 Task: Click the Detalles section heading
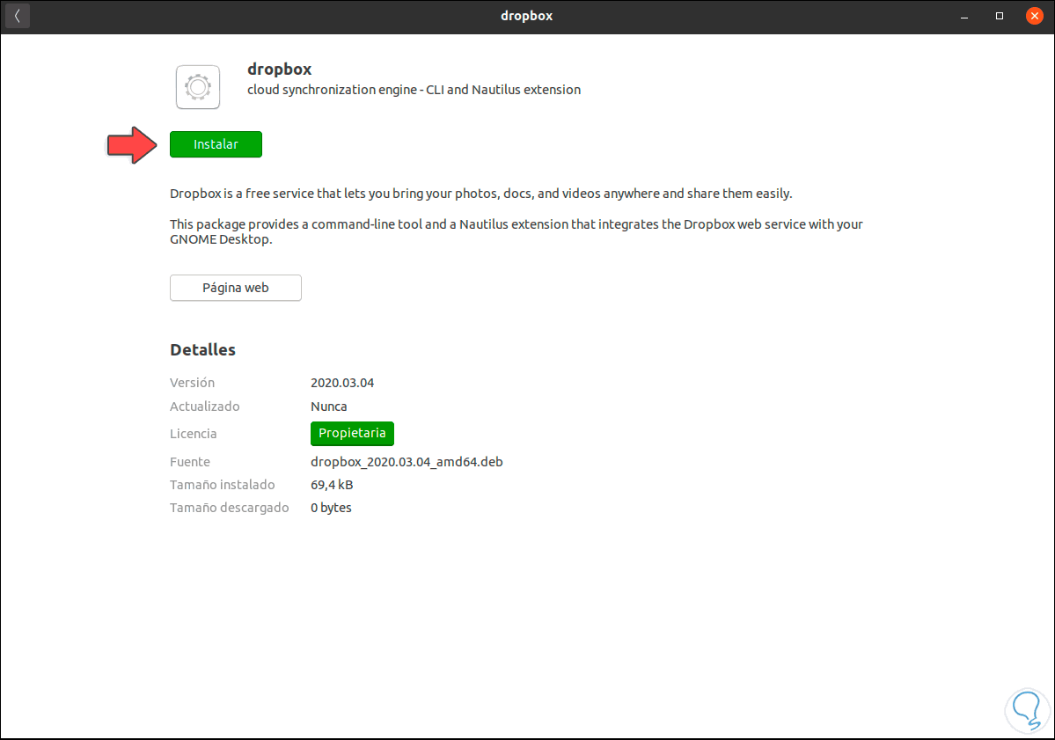pyautogui.click(x=202, y=350)
